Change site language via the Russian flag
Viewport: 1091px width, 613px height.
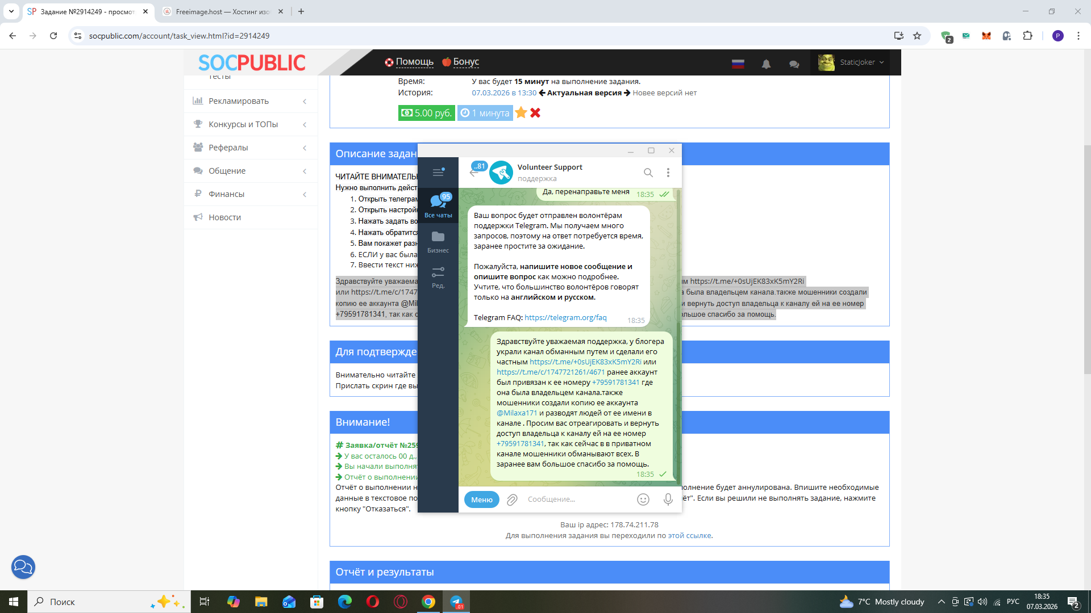pyautogui.click(x=738, y=64)
